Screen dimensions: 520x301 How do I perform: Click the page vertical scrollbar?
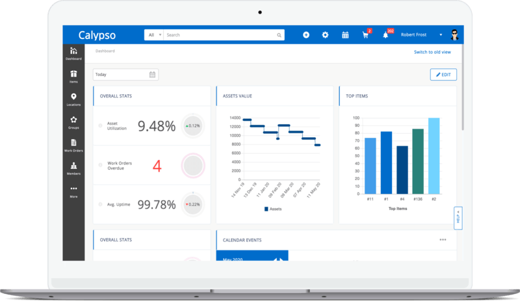tap(463, 88)
